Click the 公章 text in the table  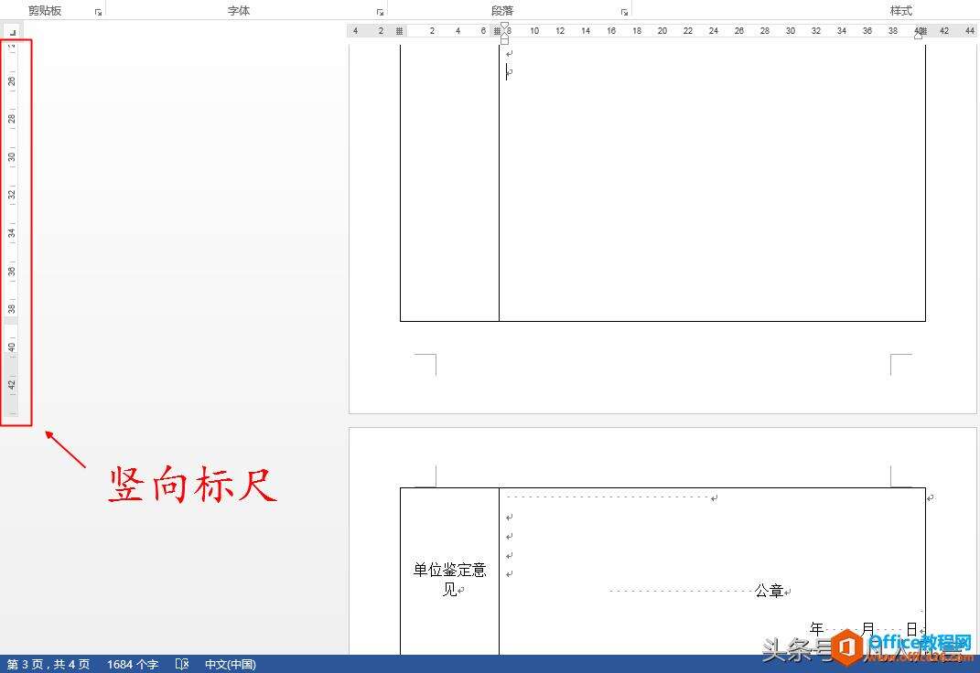click(769, 591)
